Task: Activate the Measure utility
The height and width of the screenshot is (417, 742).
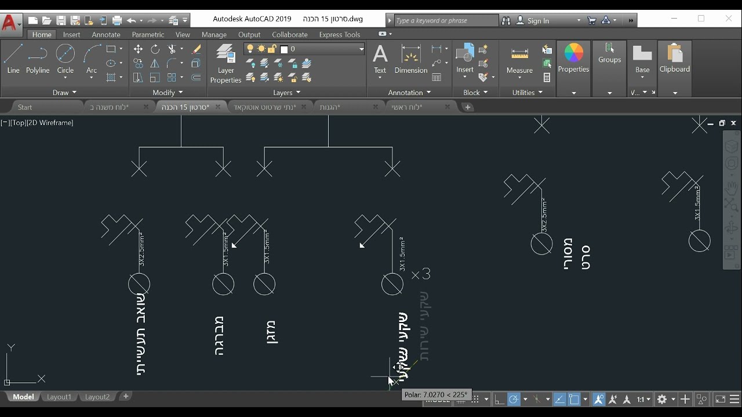Action: 519,60
